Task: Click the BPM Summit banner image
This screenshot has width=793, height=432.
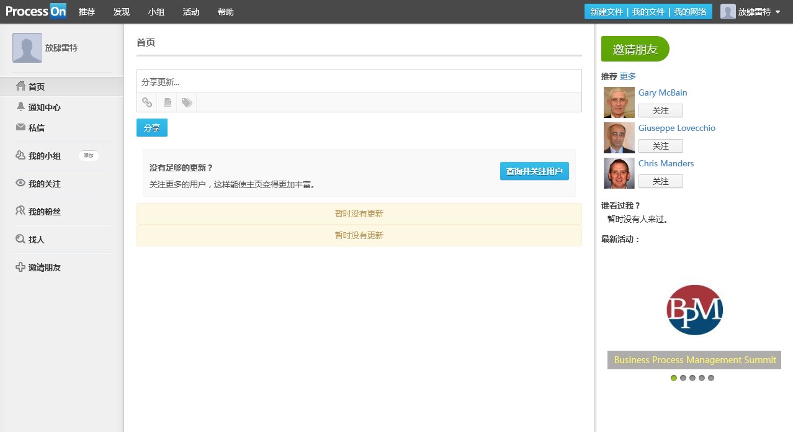Action: pos(694,310)
